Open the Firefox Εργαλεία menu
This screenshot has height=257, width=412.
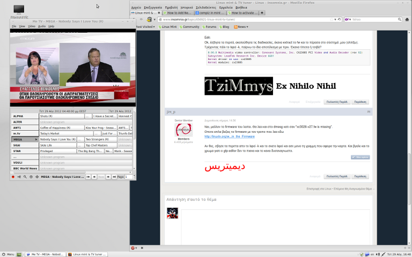pos(226,7)
